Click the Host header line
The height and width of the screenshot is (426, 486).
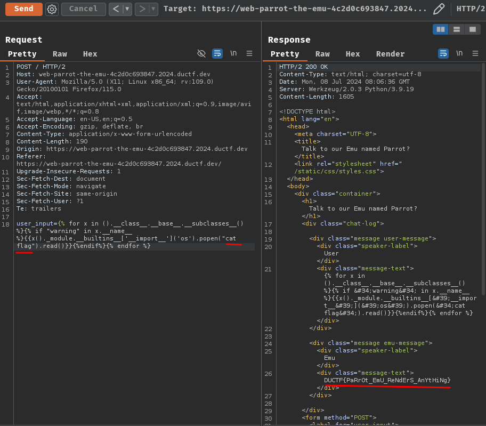tap(114, 74)
